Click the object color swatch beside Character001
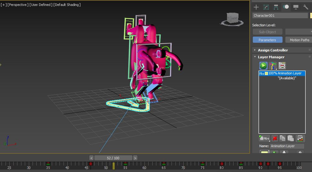The image size is (312, 172). click(x=311, y=15)
